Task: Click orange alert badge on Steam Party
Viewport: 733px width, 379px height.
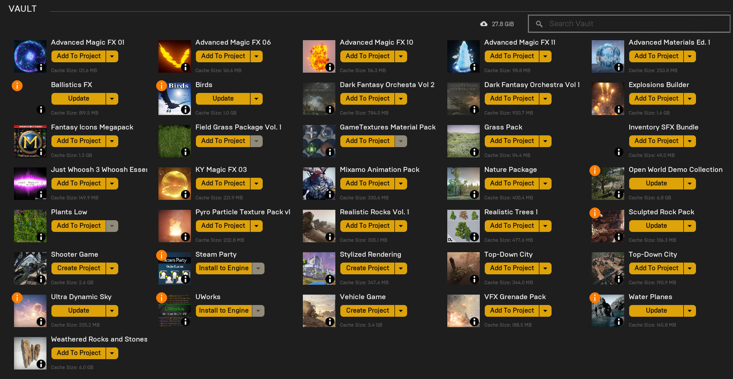Action: click(x=162, y=255)
